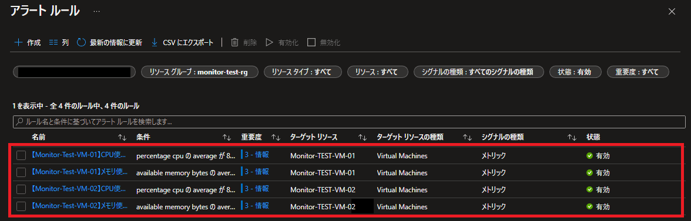Sort by 名前 column arrows
This screenshot has height=221, width=691.
(122, 138)
